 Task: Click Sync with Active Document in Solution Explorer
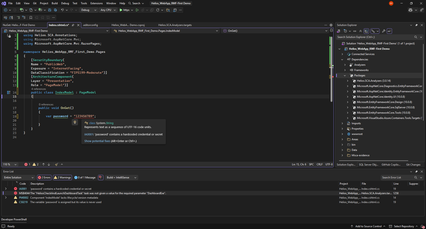[x=355, y=31]
